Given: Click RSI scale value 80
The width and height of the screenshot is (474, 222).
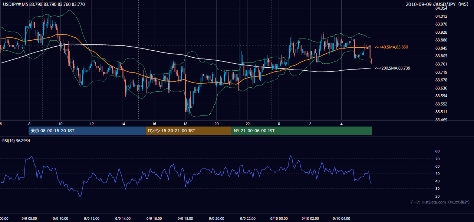Looking at the screenshot, I should coord(437,151).
